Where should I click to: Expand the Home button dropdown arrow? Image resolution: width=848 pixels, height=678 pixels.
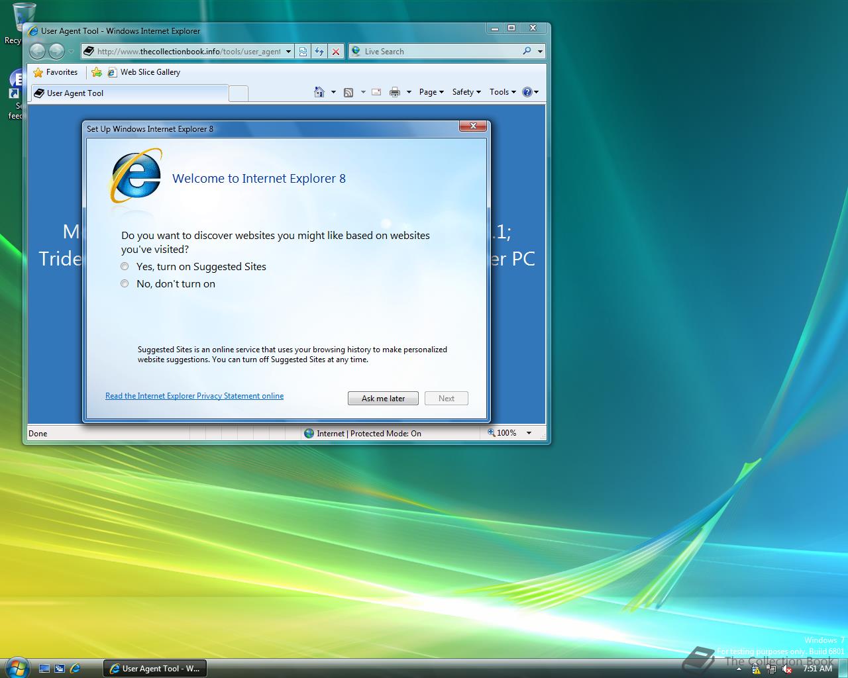pyautogui.click(x=333, y=93)
